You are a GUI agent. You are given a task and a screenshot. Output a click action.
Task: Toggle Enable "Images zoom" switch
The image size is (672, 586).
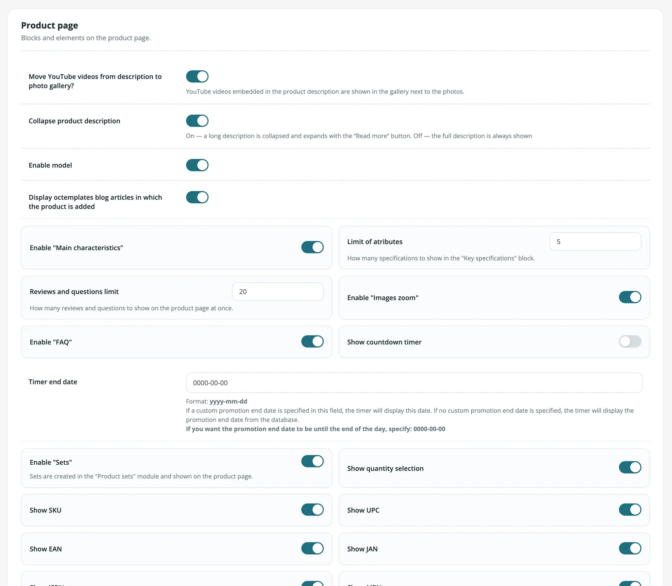(630, 297)
